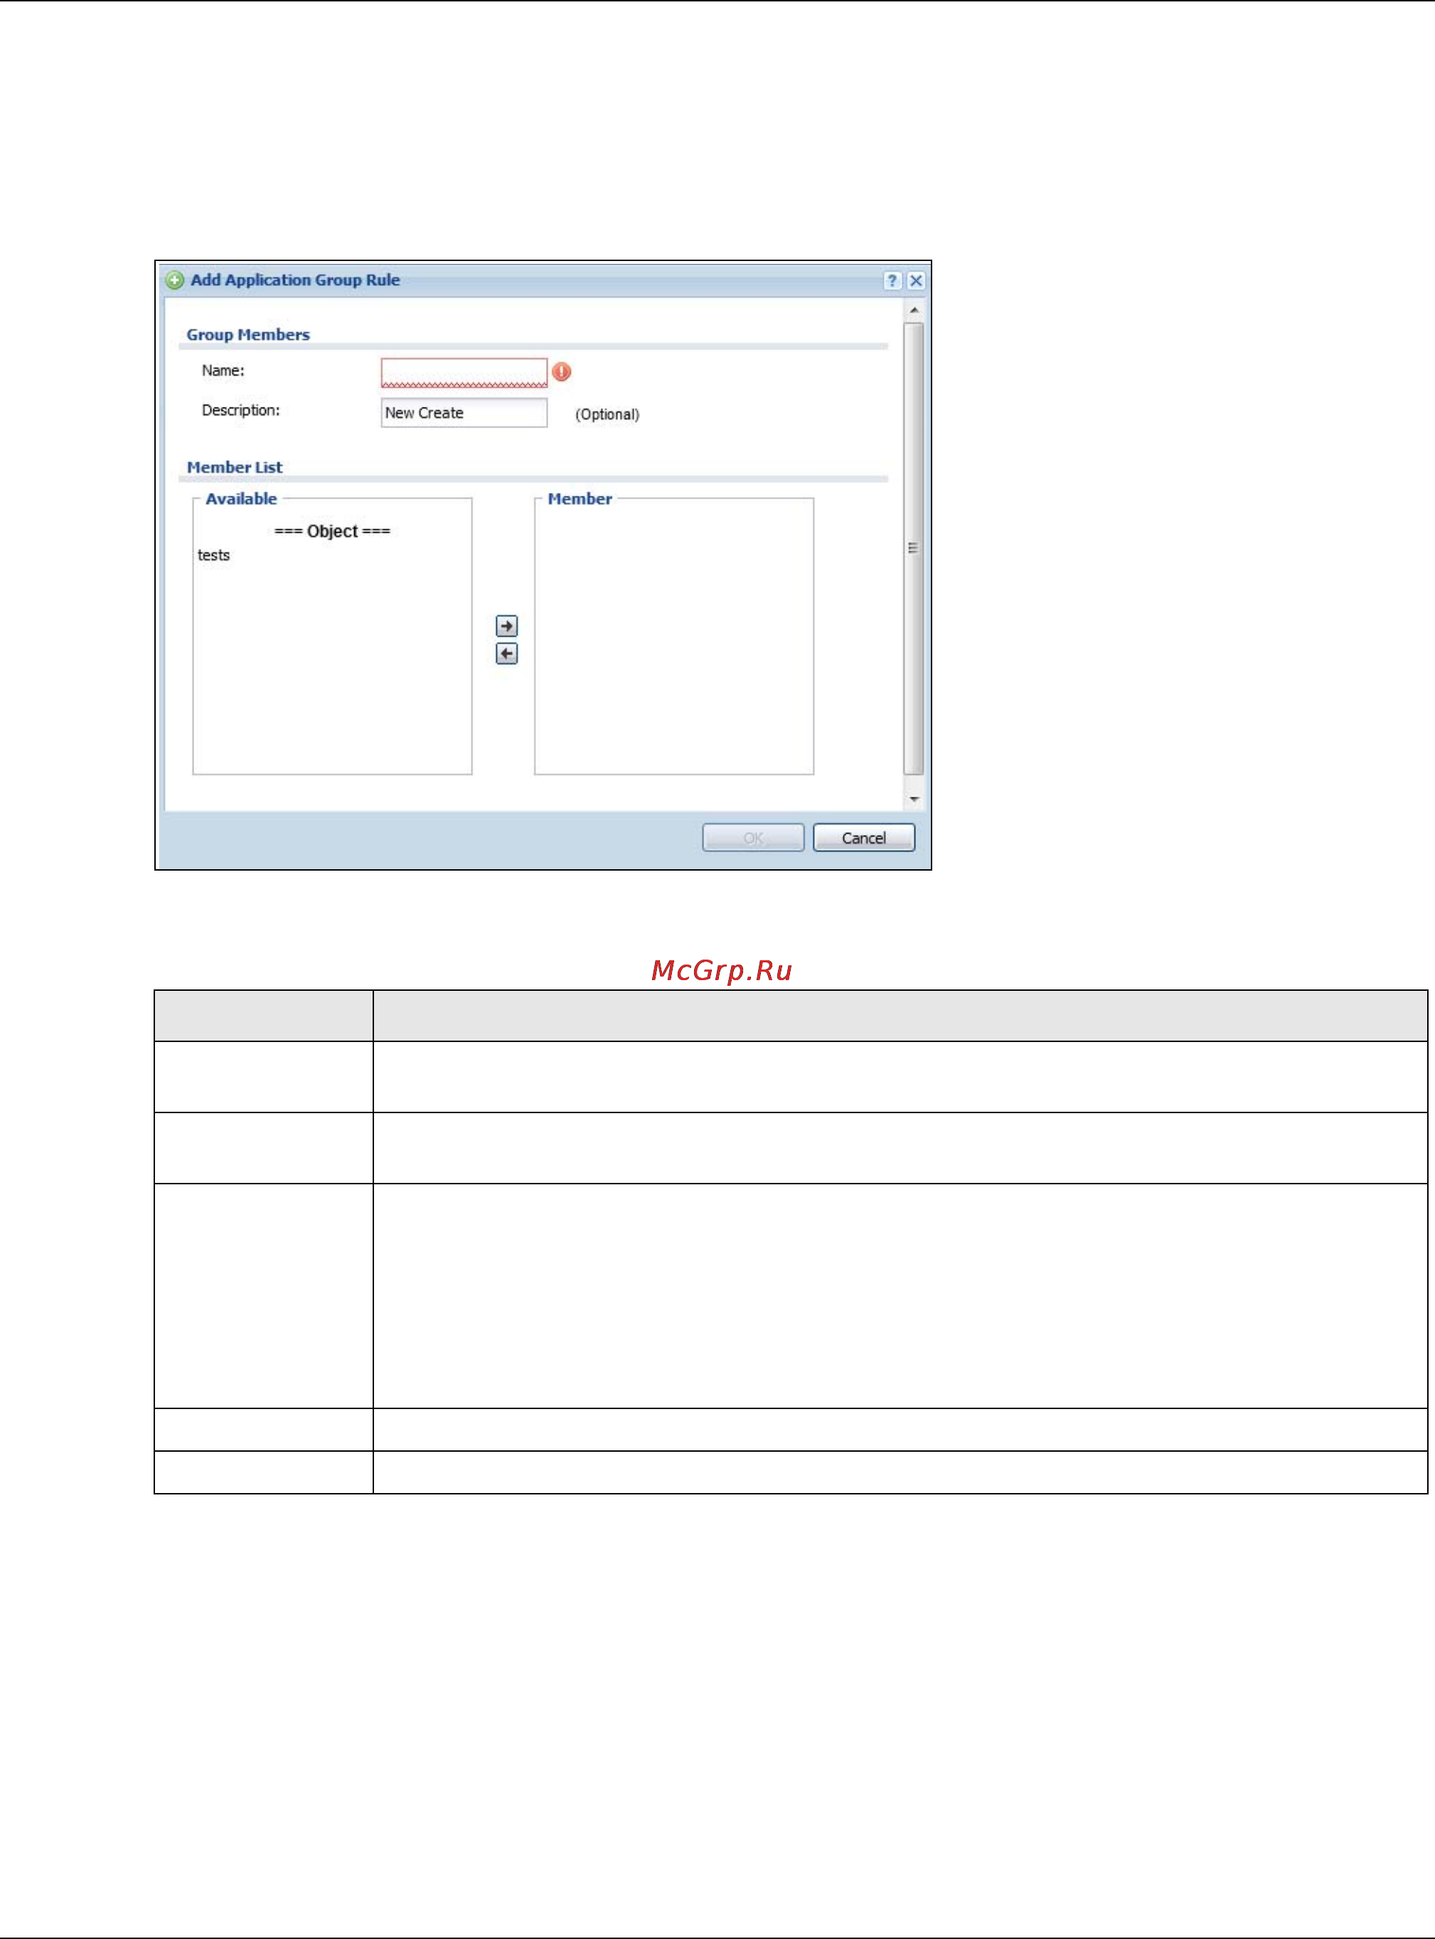Click the 'Member List' section heading
Image resolution: width=1435 pixels, height=1939 pixels.
tap(235, 467)
